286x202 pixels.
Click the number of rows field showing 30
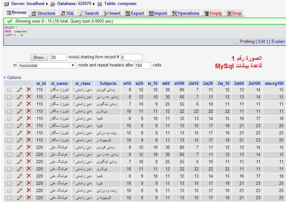(58, 57)
